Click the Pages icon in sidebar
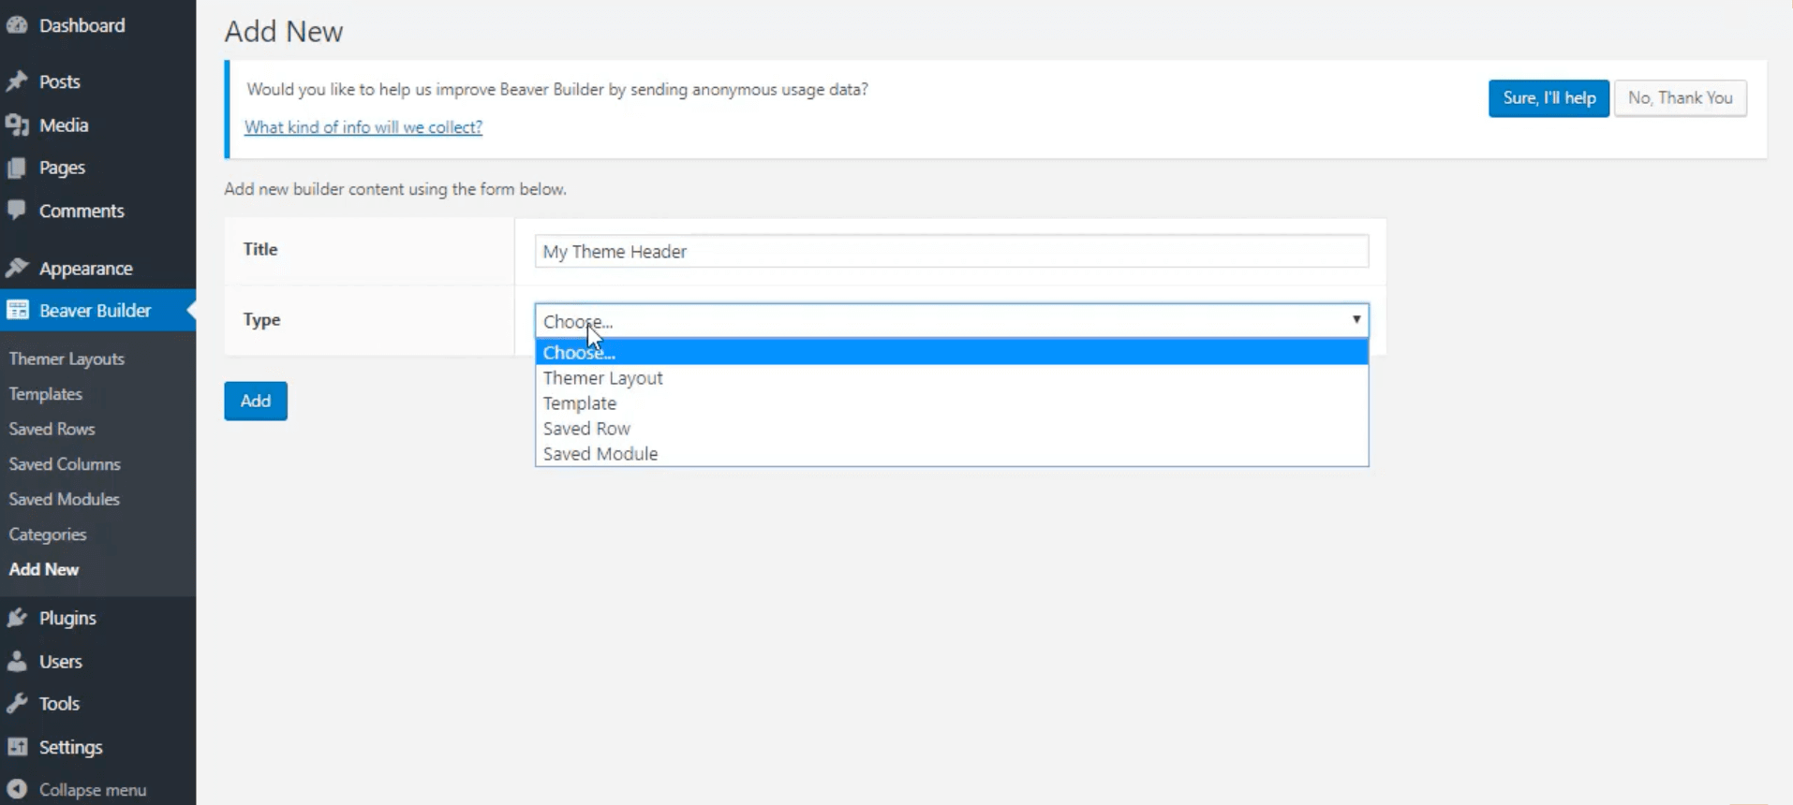Screen dimensions: 1793x805 (17, 168)
